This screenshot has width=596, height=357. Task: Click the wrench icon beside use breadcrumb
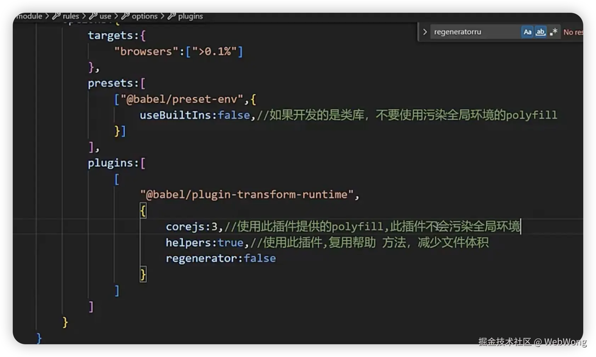[93, 16]
